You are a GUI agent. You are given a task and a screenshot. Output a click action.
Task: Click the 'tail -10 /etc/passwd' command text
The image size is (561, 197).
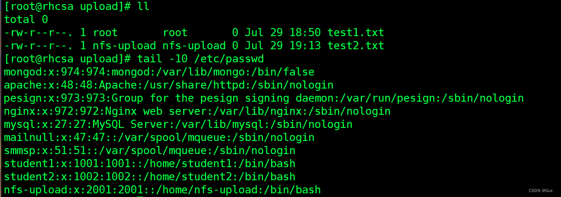tap(200, 59)
